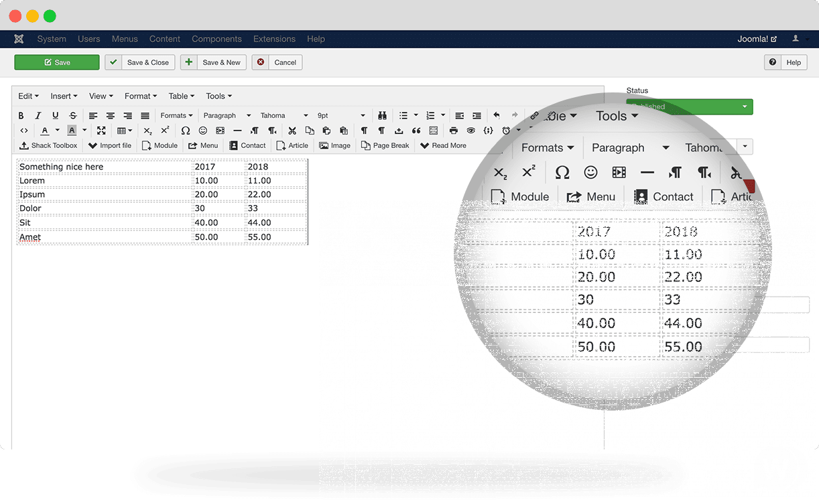The height and width of the screenshot is (501, 819).
Task: Toggle italic formatting
Action: pyautogui.click(x=38, y=116)
